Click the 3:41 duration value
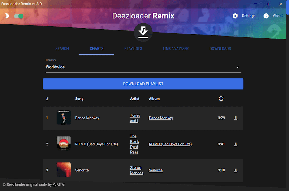 click(x=221, y=144)
